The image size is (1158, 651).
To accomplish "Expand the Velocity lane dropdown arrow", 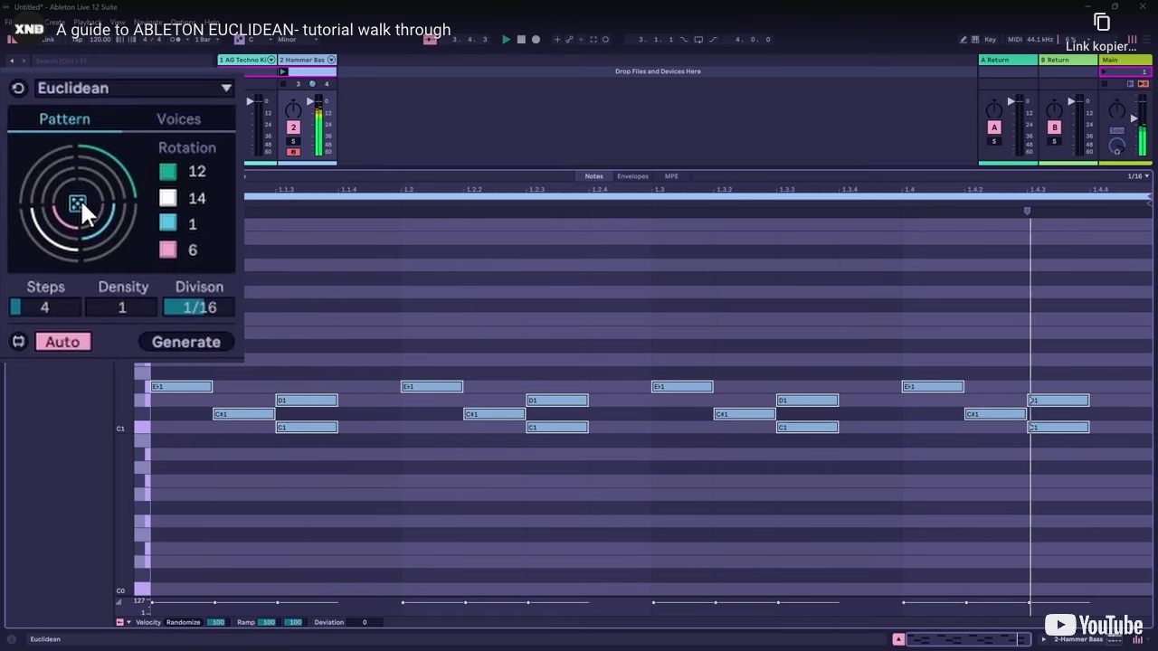I will [x=128, y=622].
